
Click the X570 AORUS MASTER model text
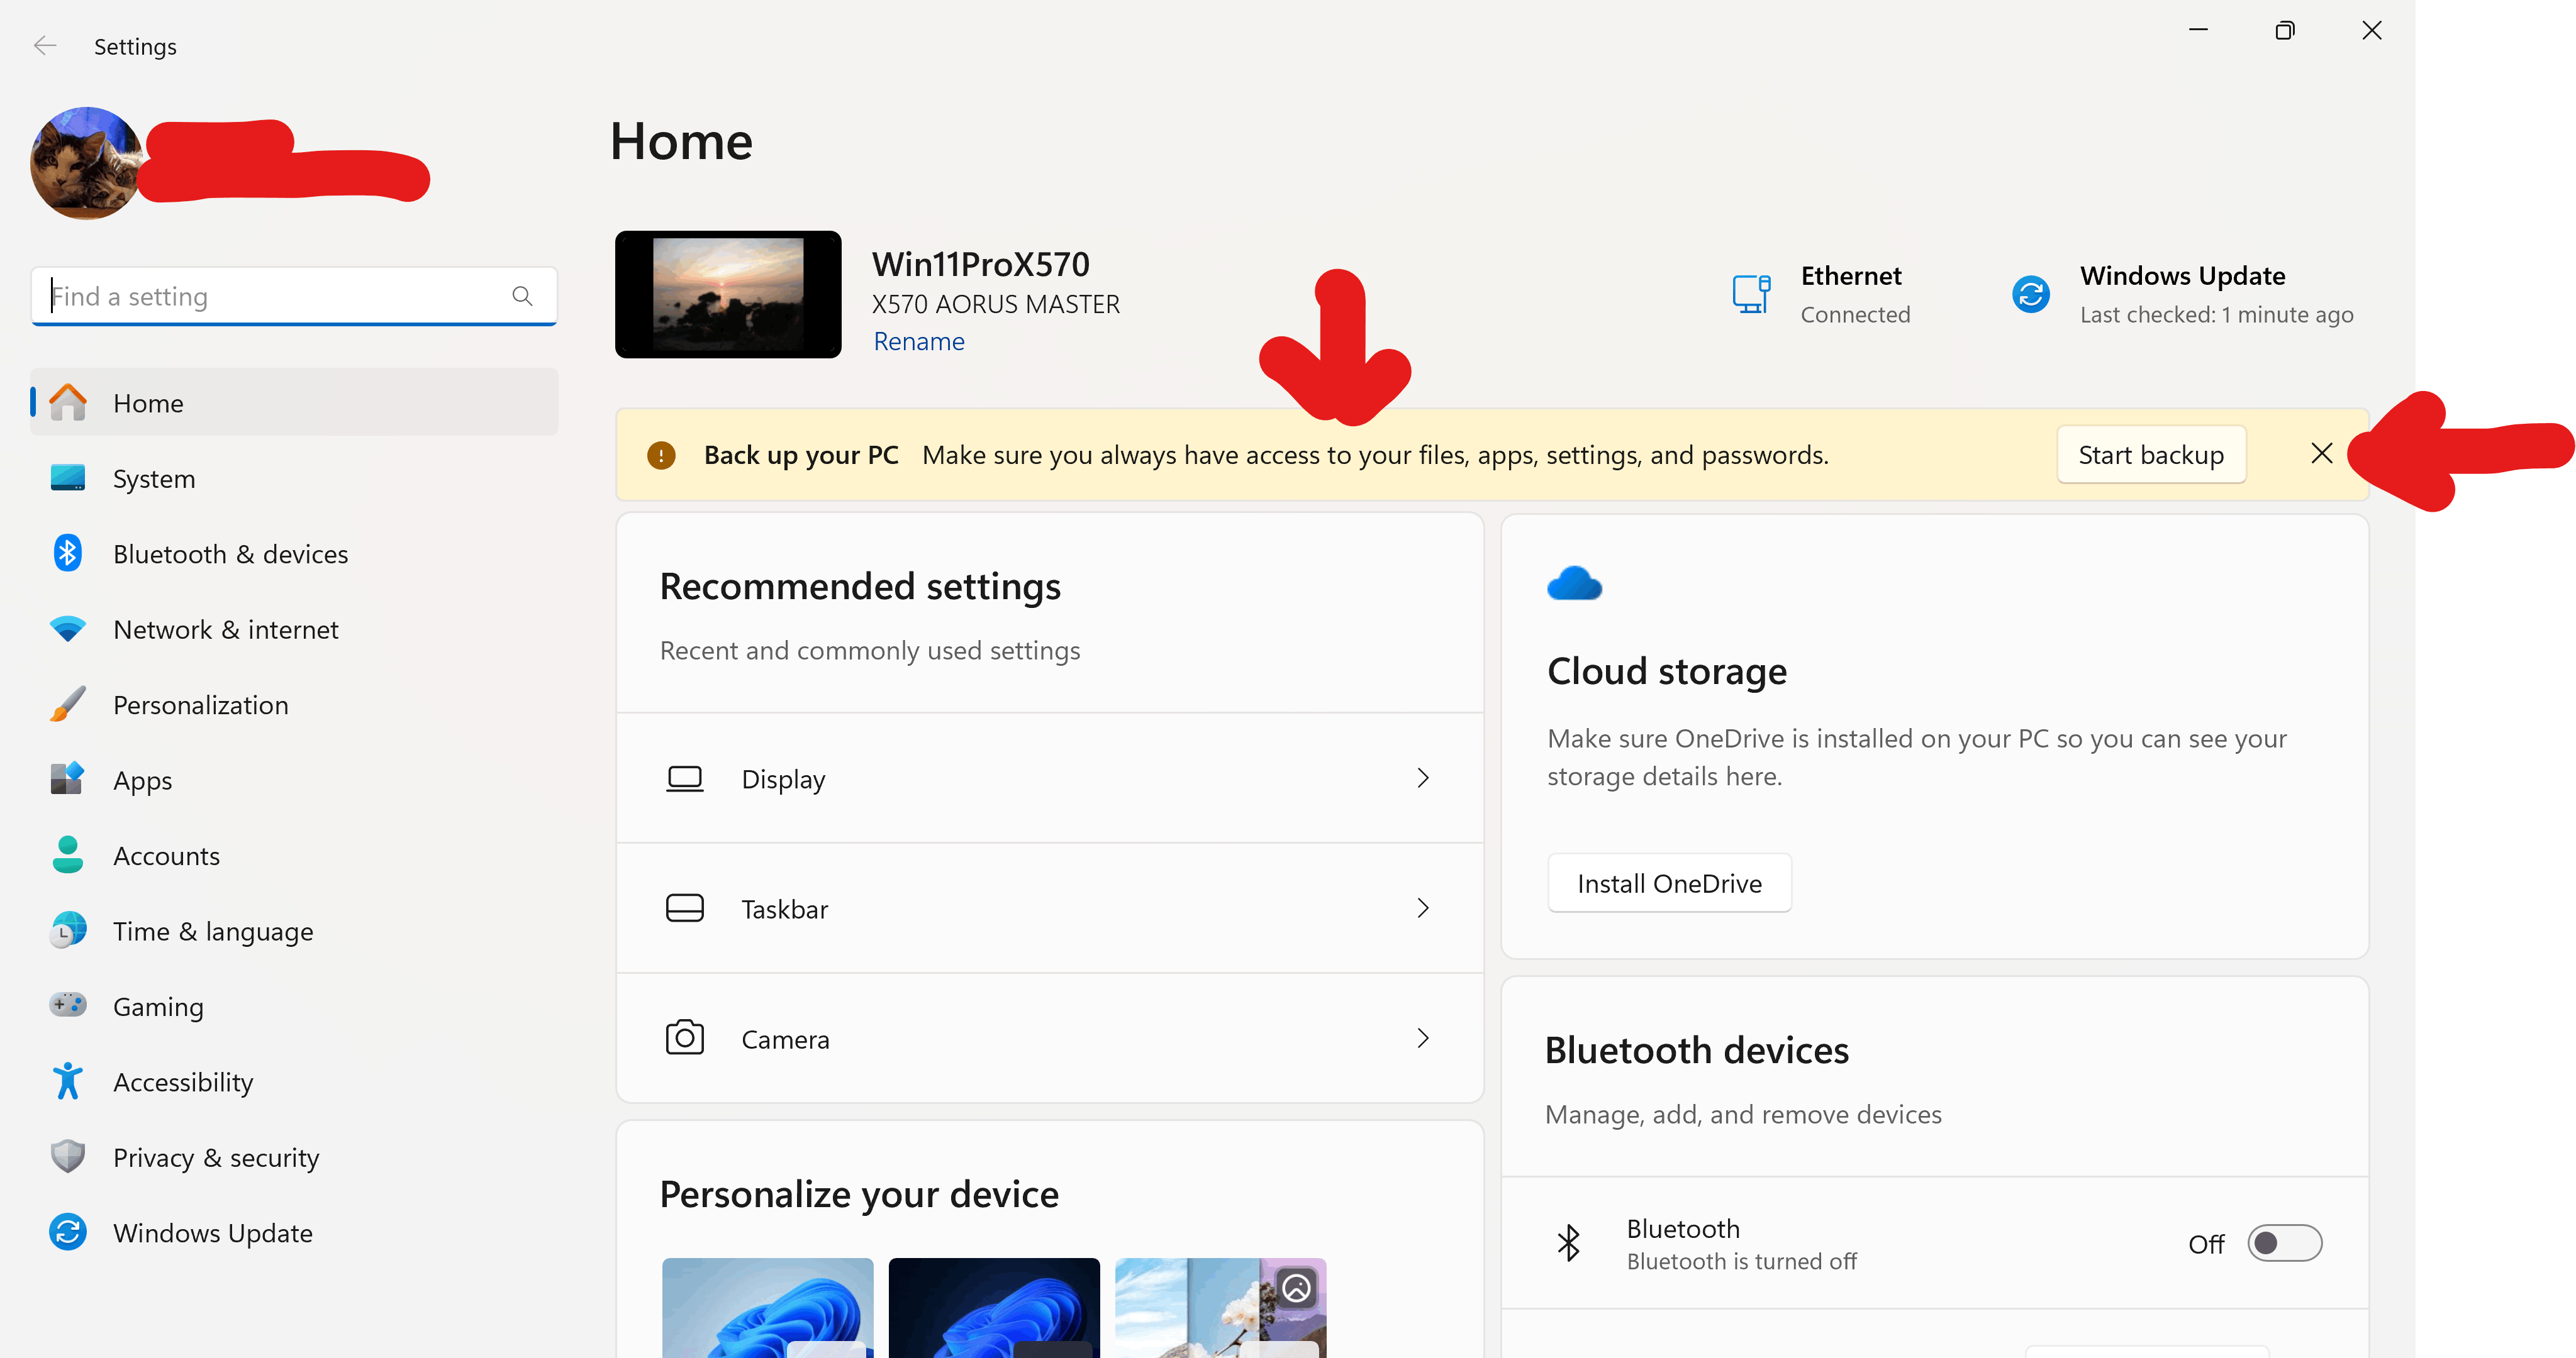pyautogui.click(x=996, y=304)
